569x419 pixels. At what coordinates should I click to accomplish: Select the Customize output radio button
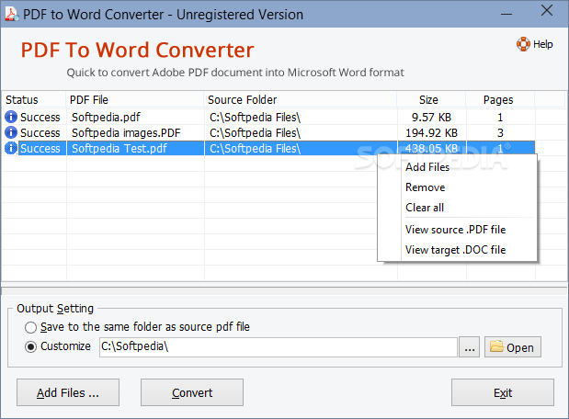click(x=31, y=347)
